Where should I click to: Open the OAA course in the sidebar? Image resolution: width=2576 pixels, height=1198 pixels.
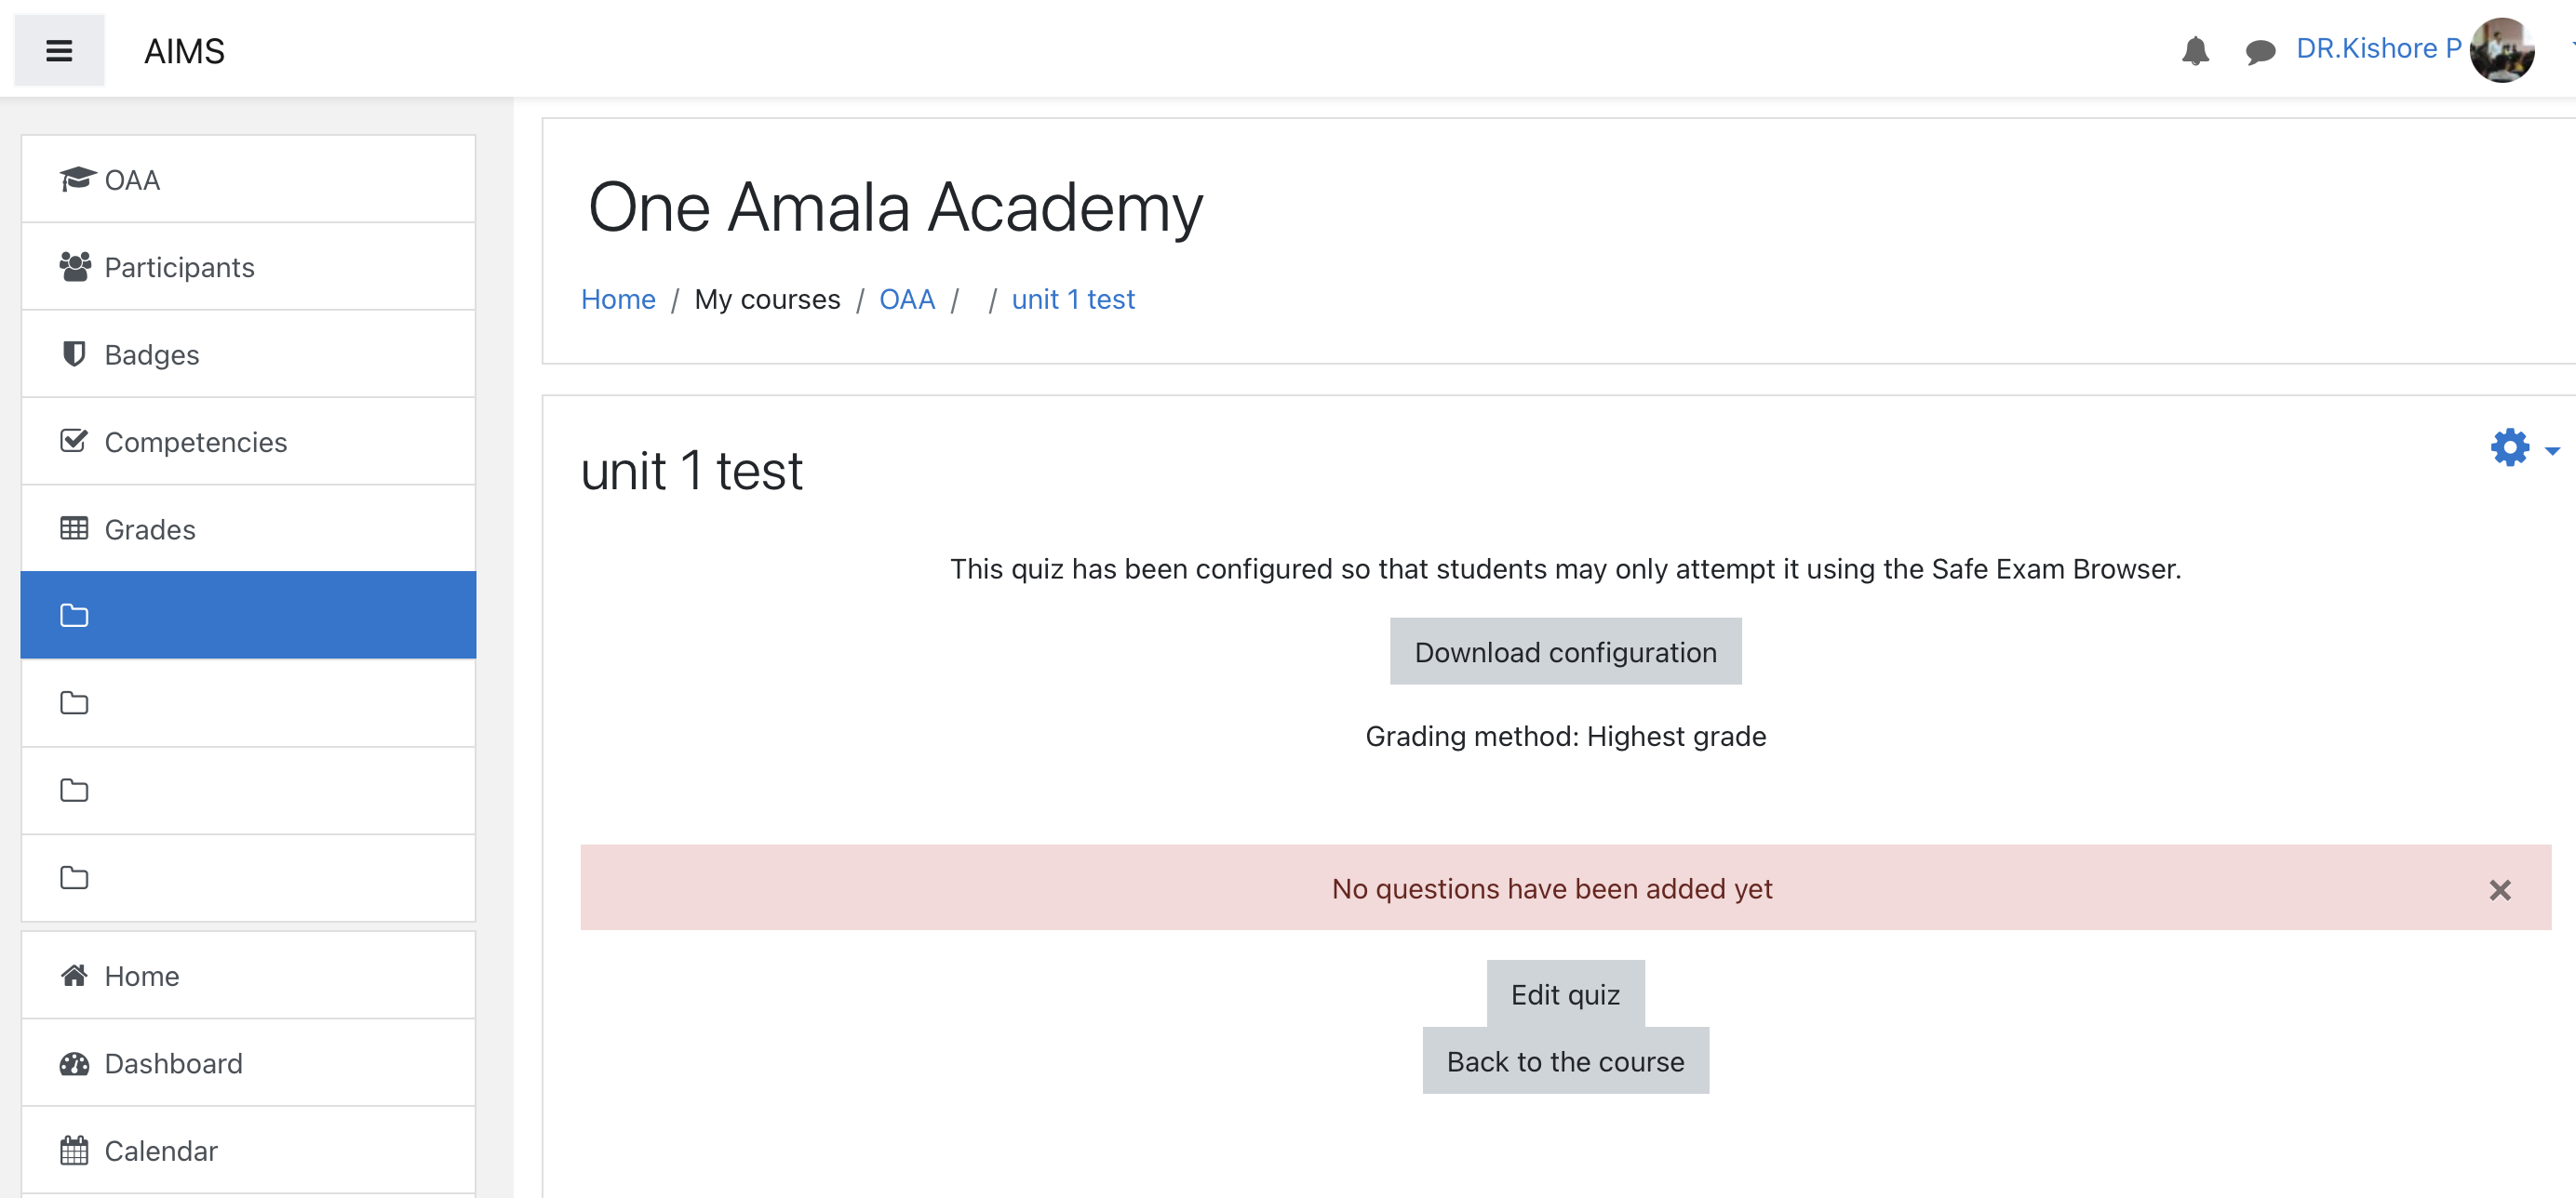pyautogui.click(x=132, y=180)
